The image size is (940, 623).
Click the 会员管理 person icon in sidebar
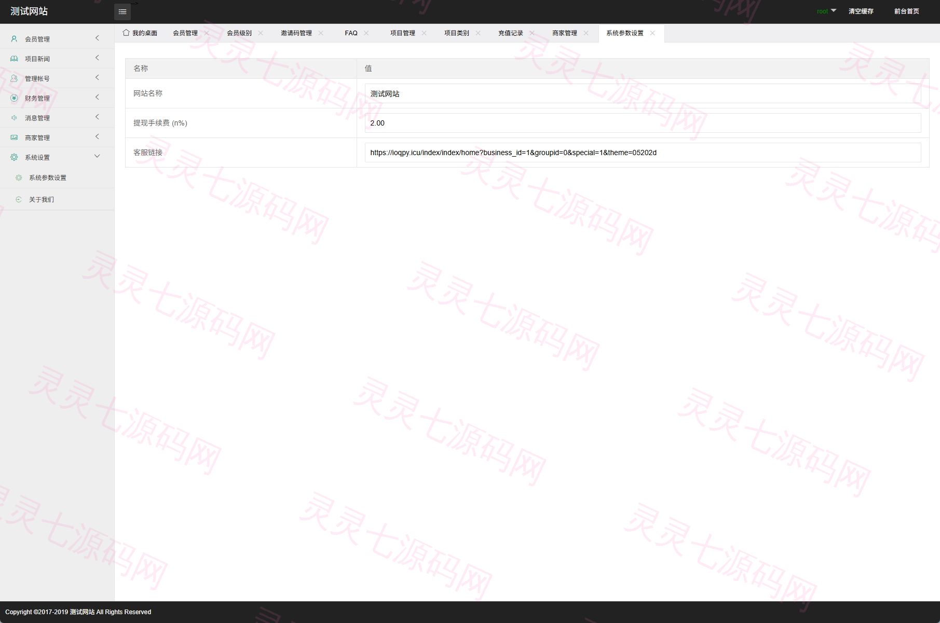click(x=14, y=39)
